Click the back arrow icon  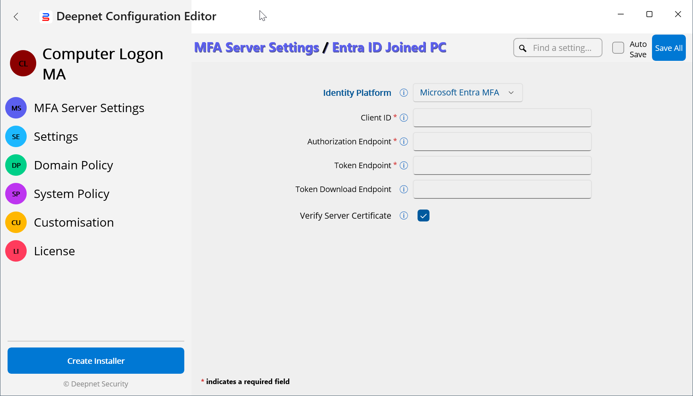(16, 17)
